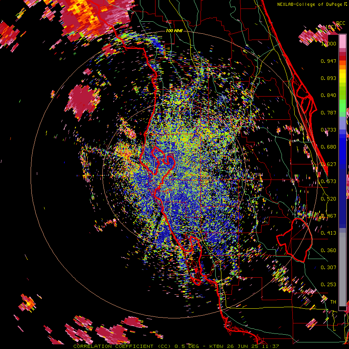Select the 0.307 legend value
This screenshot has height=349, width=349.
328,268
